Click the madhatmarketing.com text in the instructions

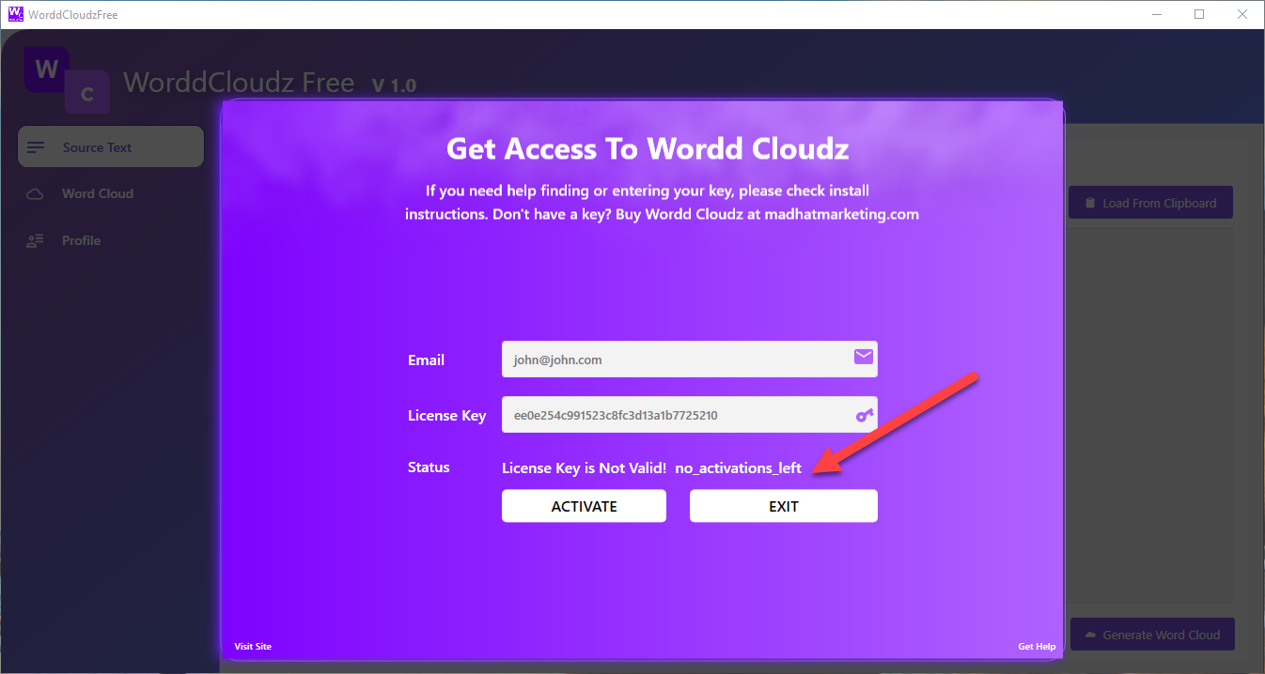click(841, 214)
